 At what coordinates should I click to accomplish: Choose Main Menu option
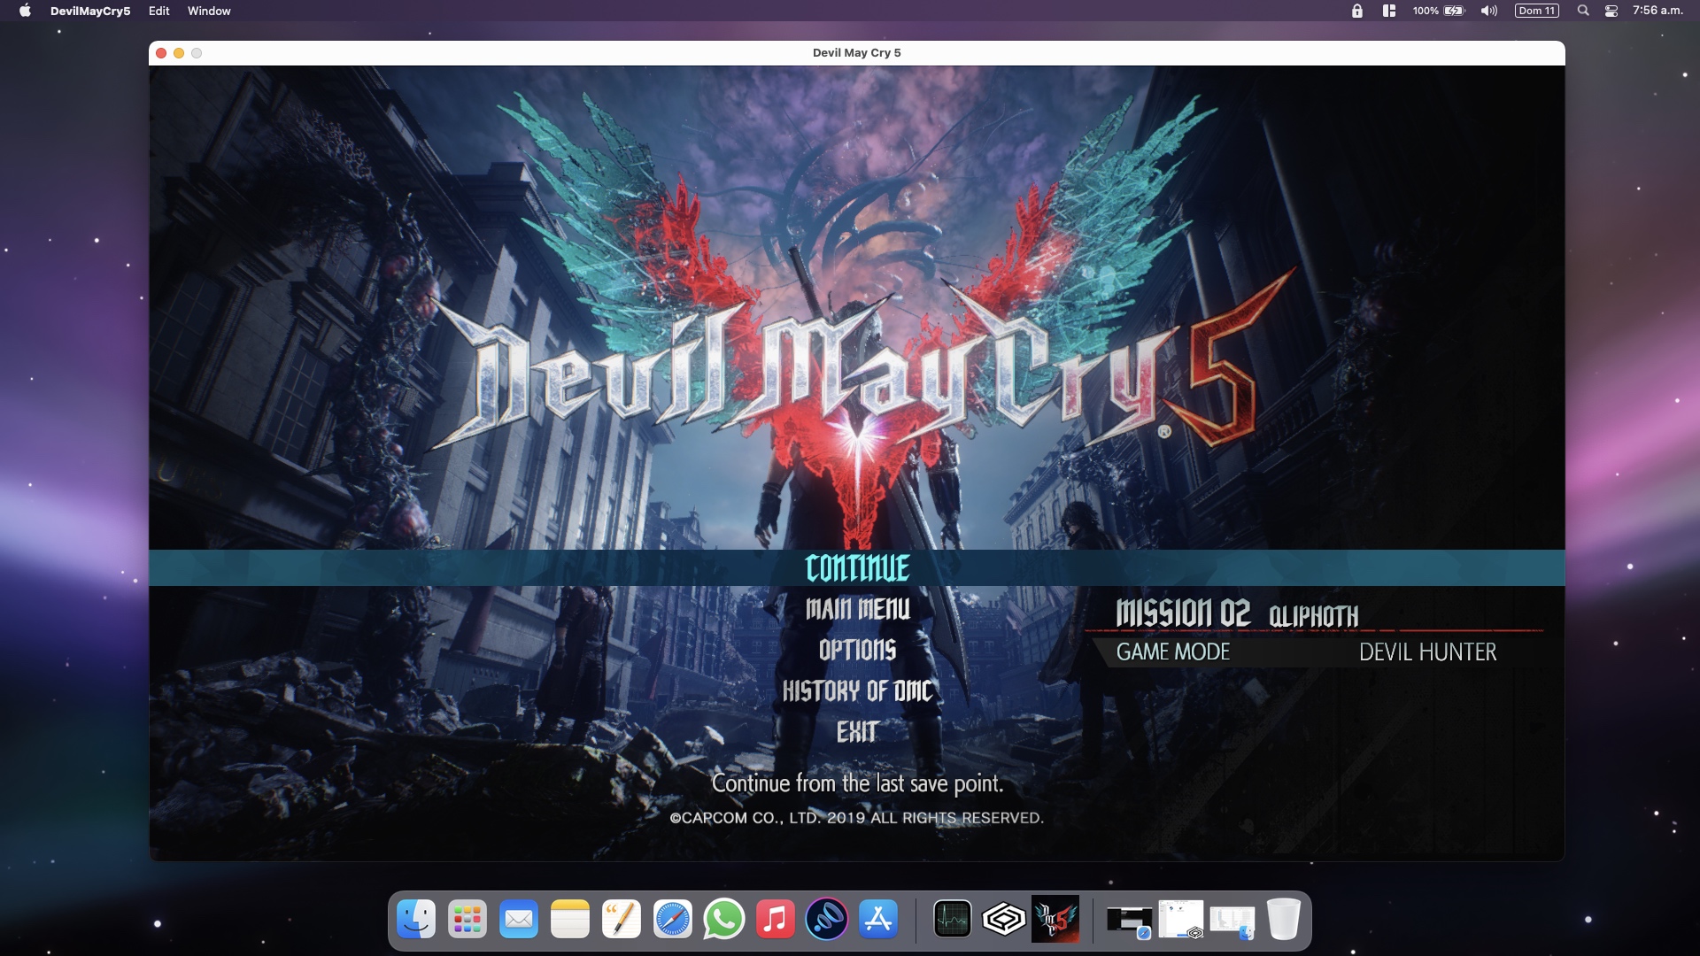pyautogui.click(x=857, y=609)
